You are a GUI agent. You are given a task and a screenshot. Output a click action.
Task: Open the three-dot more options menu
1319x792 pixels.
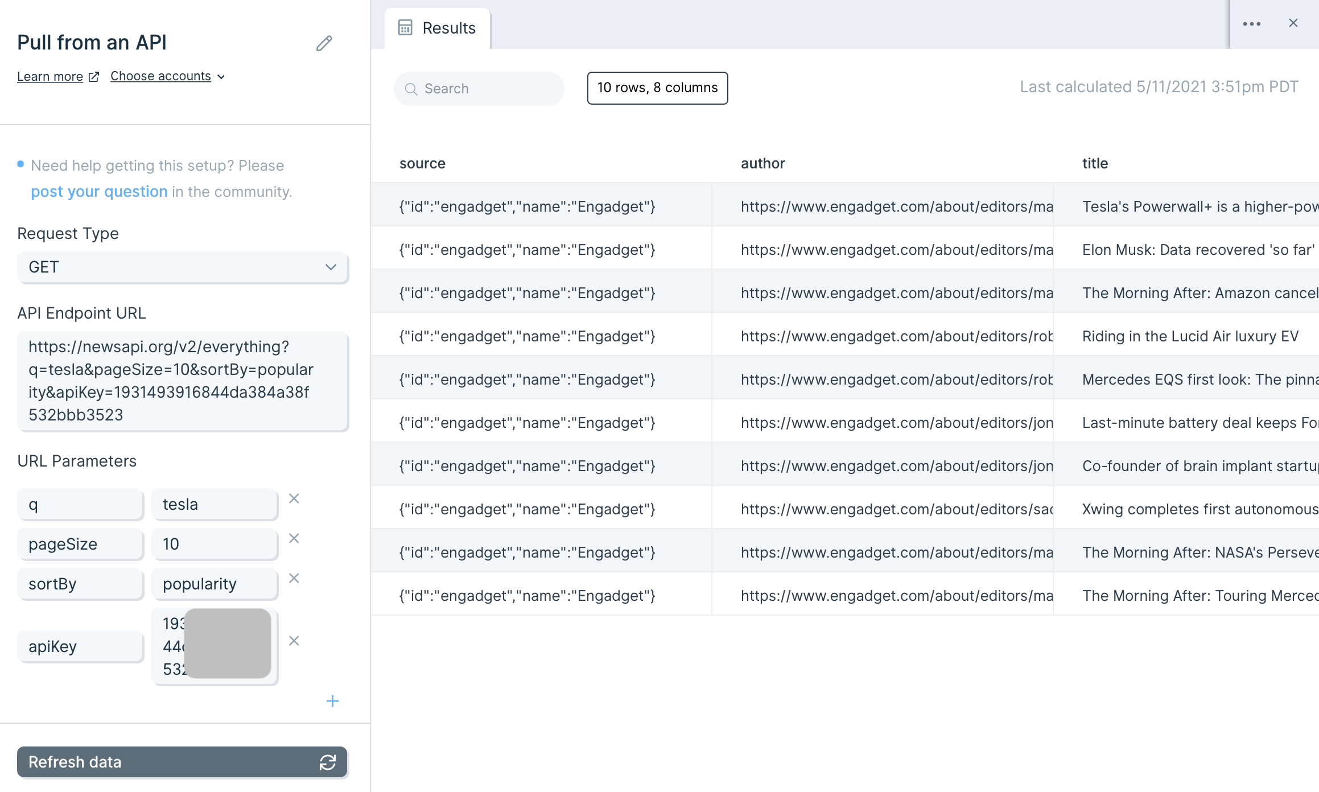click(x=1252, y=24)
